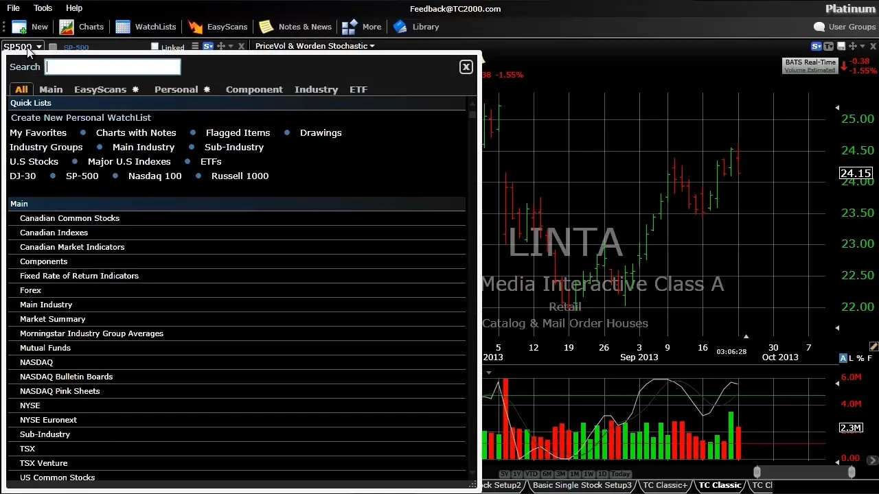Viewport: 879px width, 494px height.
Task: Switch to Basic Single Stock Setup3 tab
Action: 582,485
